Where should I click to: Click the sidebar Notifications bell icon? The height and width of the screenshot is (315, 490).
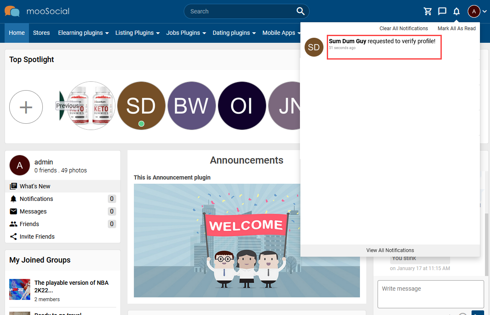pos(13,199)
